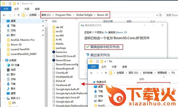Click 系统 (C:) in the address path
The height and width of the screenshot is (107, 178).
pos(46,15)
